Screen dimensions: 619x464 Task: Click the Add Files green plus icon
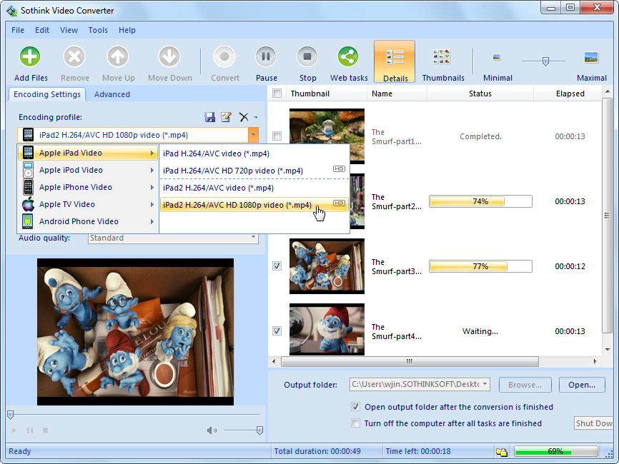[x=30, y=57]
